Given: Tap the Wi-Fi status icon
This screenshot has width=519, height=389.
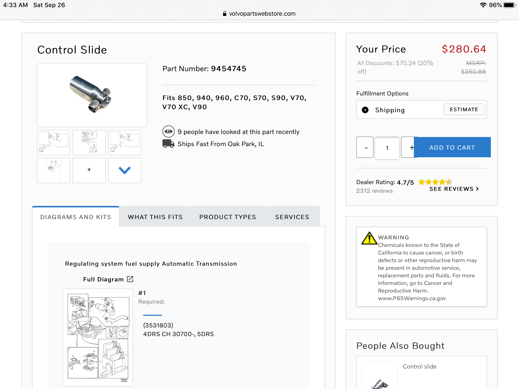Looking at the screenshot, I should [x=483, y=5].
